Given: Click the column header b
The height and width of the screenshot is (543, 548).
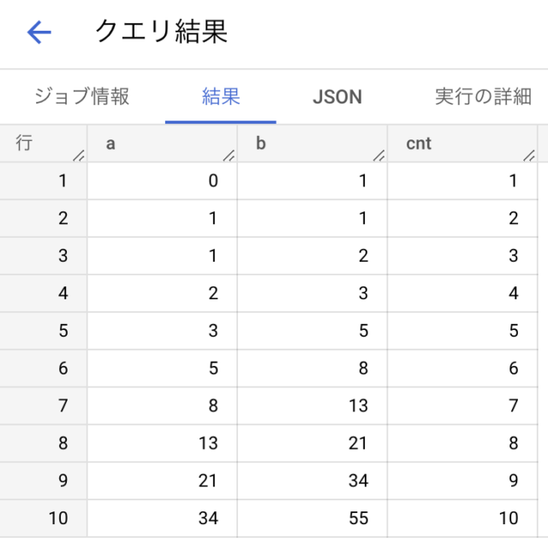Looking at the screenshot, I should 313,144.
